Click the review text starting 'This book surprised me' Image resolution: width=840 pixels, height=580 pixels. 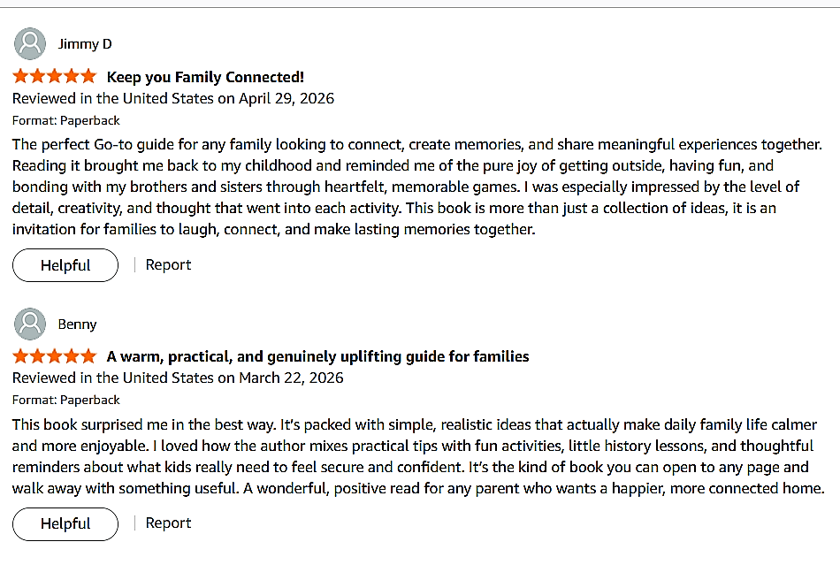point(418,456)
